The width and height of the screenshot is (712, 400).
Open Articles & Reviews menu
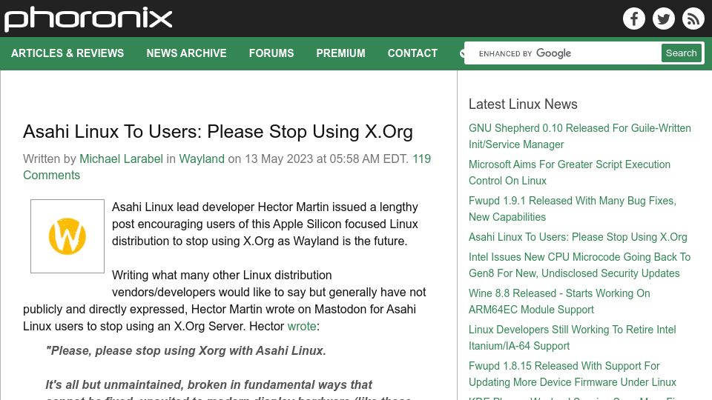click(67, 53)
